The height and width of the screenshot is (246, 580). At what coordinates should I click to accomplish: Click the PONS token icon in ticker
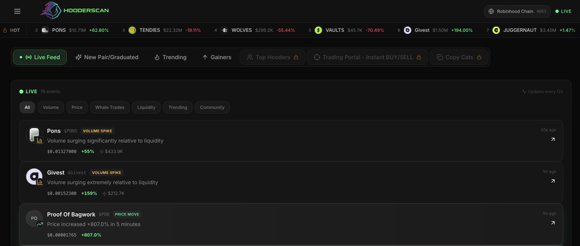point(45,30)
